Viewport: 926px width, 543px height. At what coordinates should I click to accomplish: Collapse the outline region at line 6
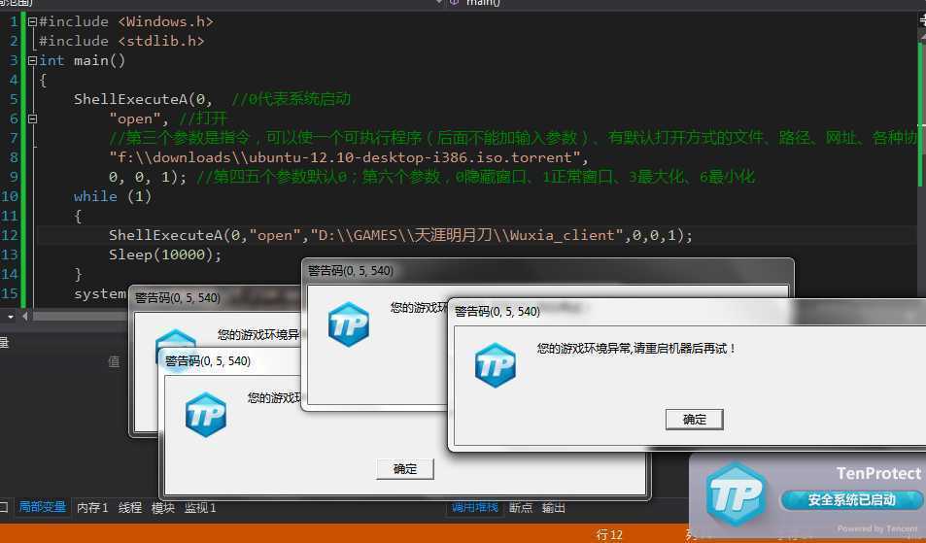click(x=32, y=119)
